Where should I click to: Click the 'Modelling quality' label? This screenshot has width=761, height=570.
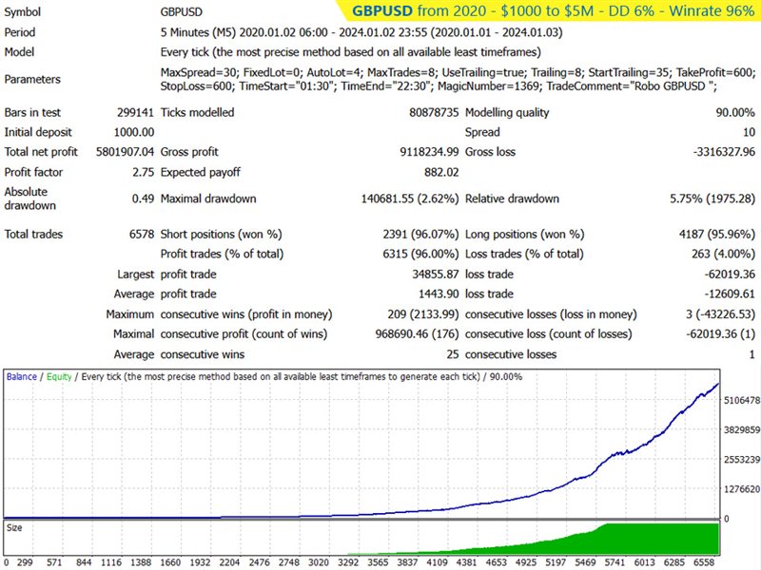click(507, 112)
